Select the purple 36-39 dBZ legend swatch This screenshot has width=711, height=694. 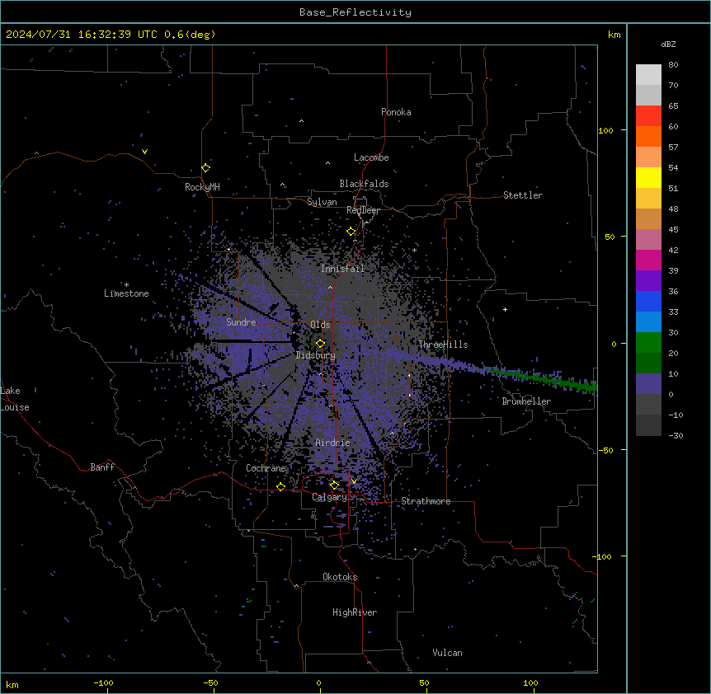[x=648, y=280]
